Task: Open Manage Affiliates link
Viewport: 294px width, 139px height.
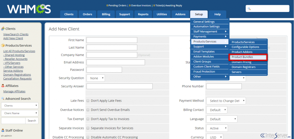Action: [14, 92]
